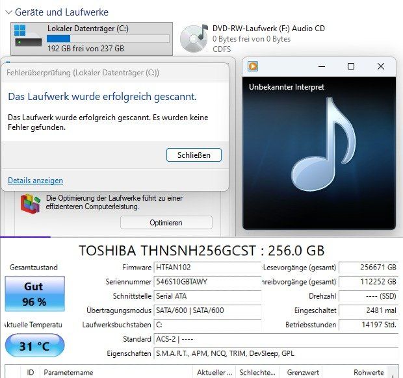Click the TOSHIBA THNSNH256GCST : 256.0 GB title

pyautogui.click(x=201, y=250)
